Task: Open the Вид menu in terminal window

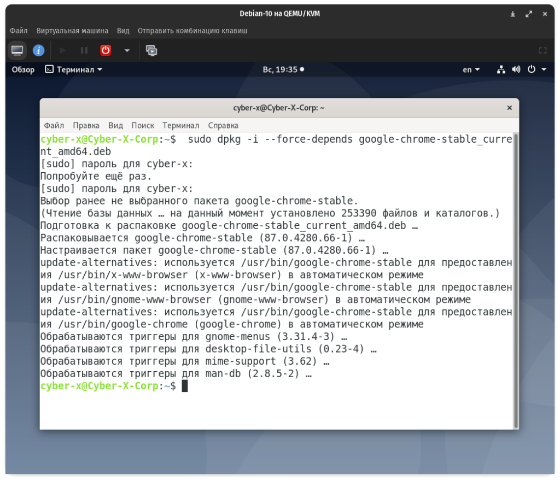Action: point(115,125)
